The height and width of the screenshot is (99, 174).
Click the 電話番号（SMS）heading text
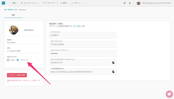pos(56,24)
